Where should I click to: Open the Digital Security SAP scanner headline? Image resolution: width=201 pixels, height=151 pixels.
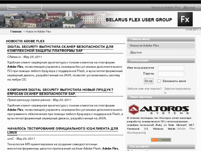[x=60, y=49]
